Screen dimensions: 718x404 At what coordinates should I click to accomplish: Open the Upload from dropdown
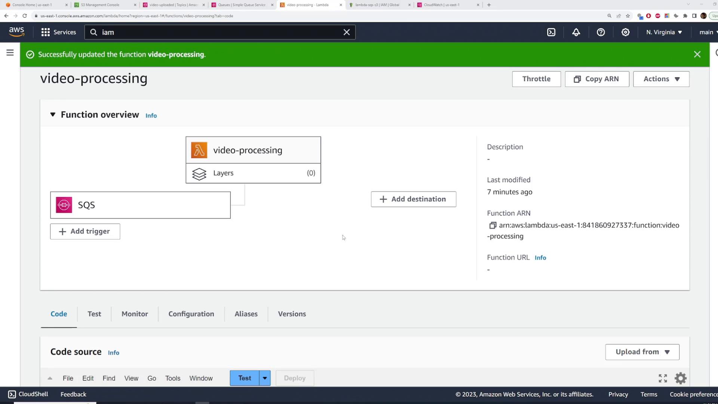(642, 352)
